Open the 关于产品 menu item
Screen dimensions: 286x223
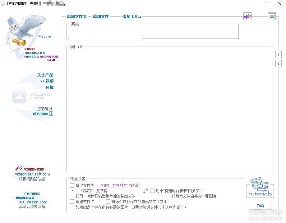(x=45, y=75)
